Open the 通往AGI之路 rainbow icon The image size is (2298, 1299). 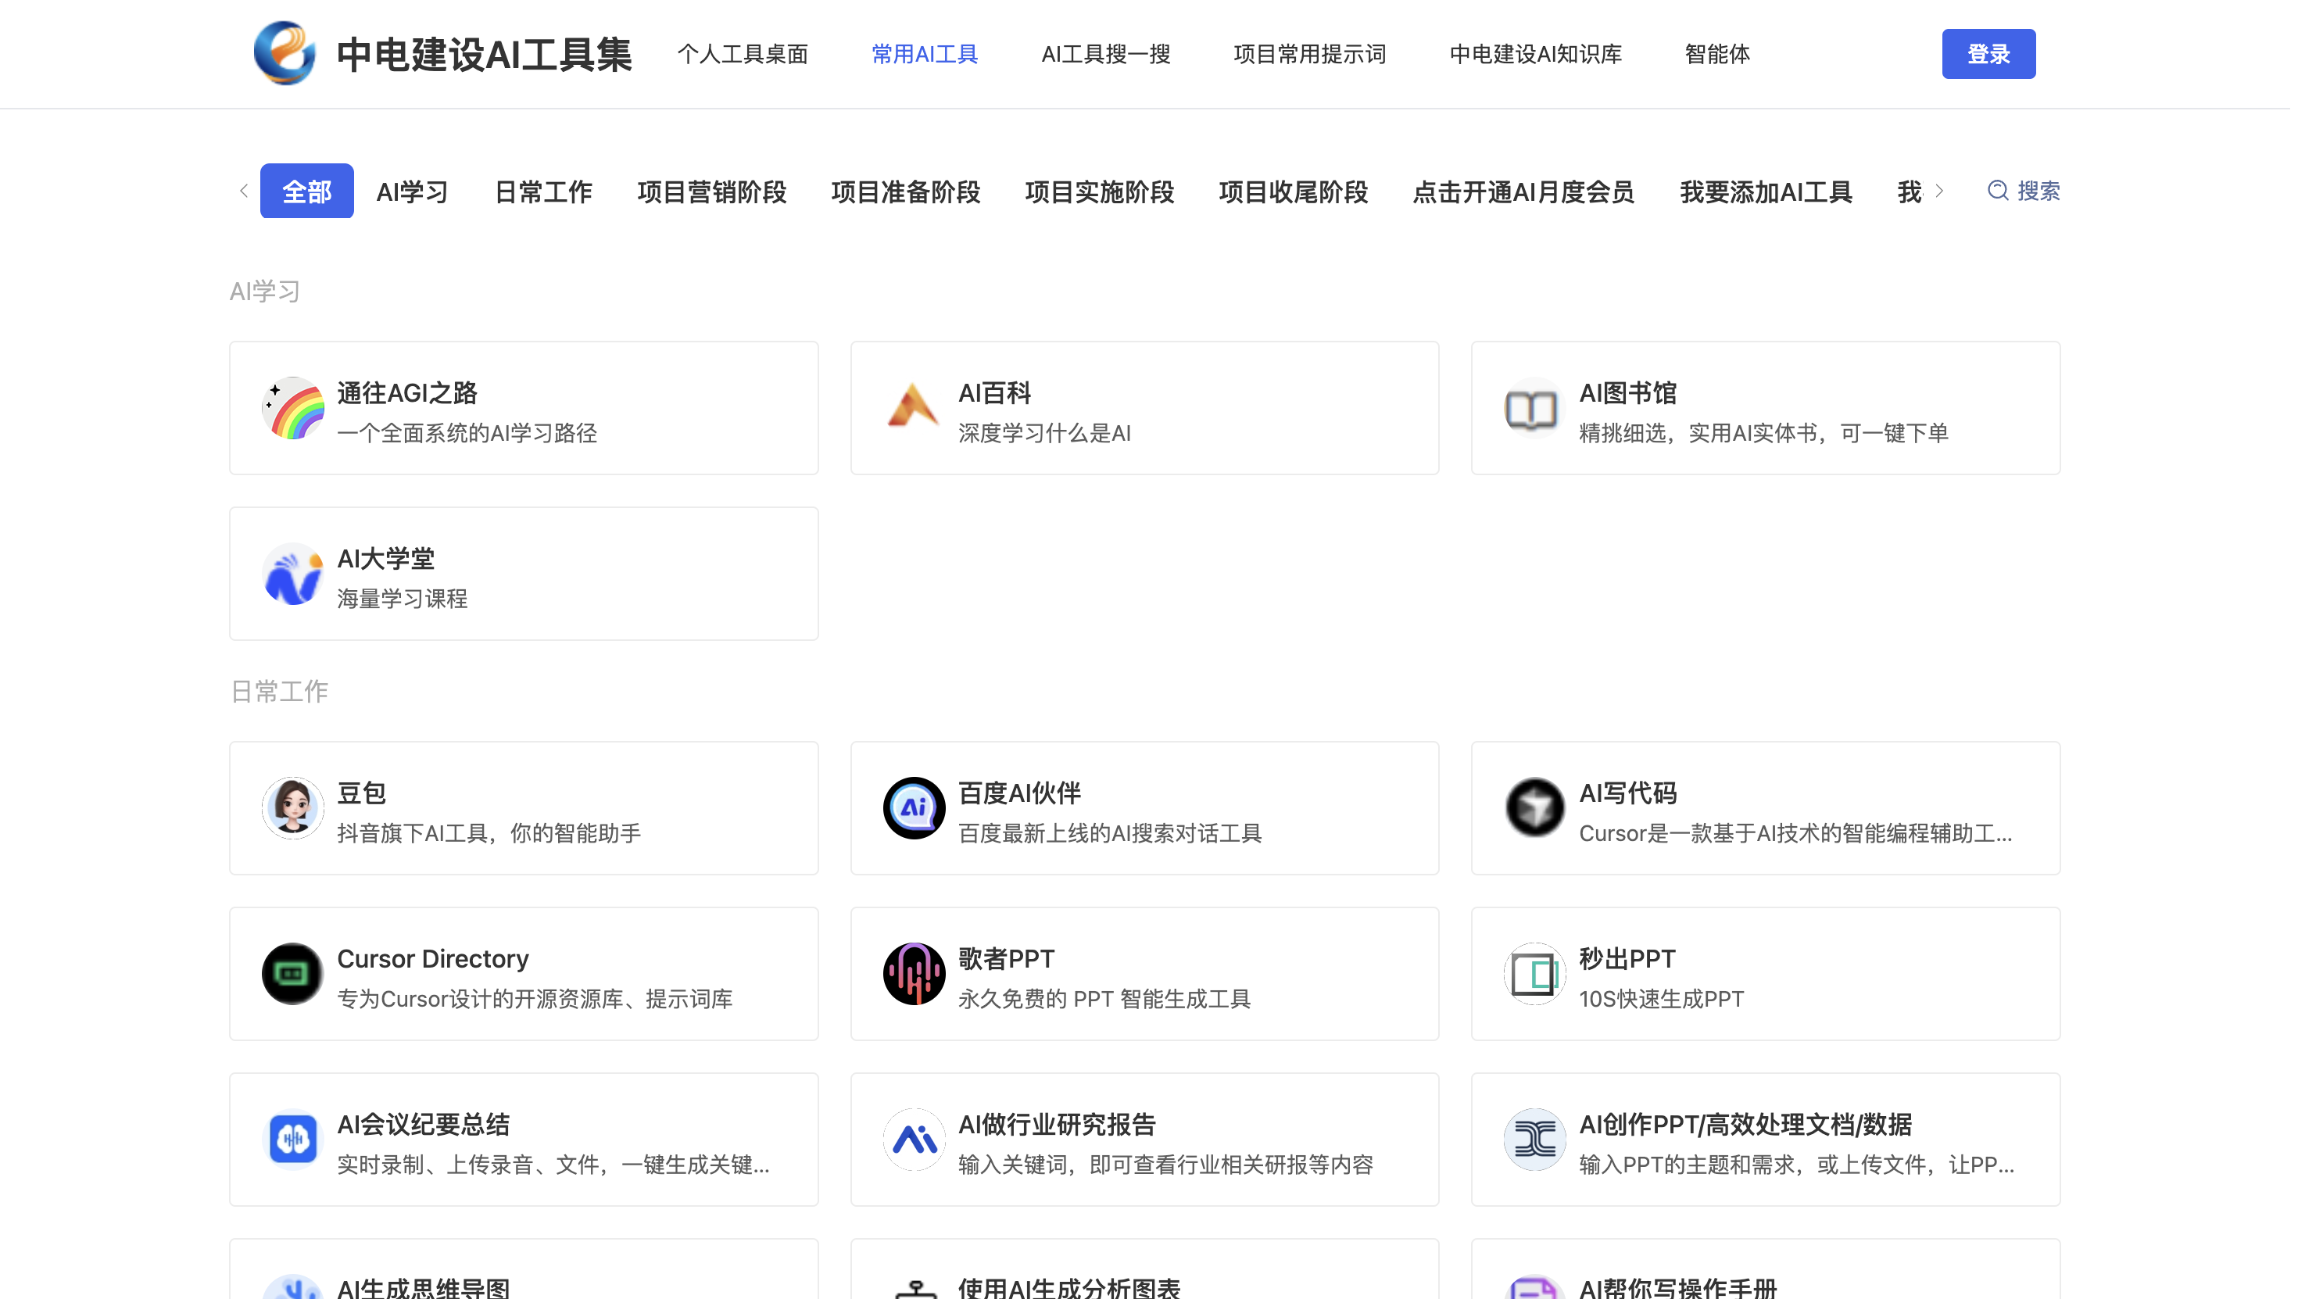(293, 409)
